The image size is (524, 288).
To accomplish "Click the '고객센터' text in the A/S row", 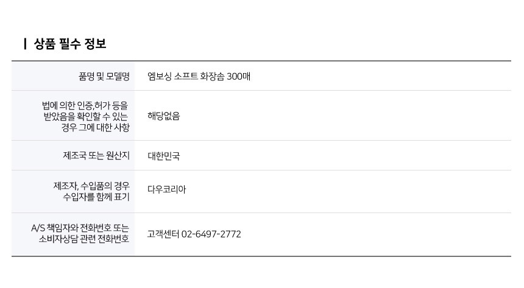I will click(163, 234).
